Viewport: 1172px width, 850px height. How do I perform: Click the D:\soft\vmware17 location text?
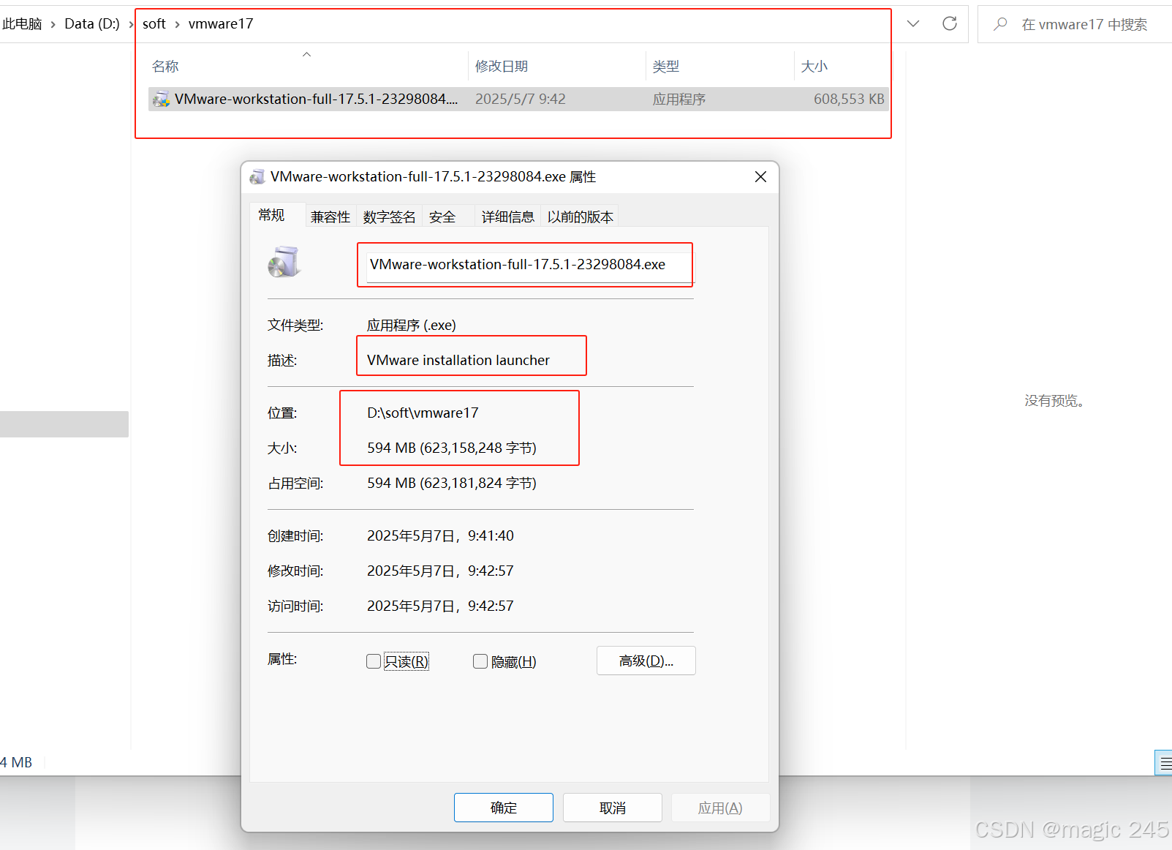click(423, 413)
